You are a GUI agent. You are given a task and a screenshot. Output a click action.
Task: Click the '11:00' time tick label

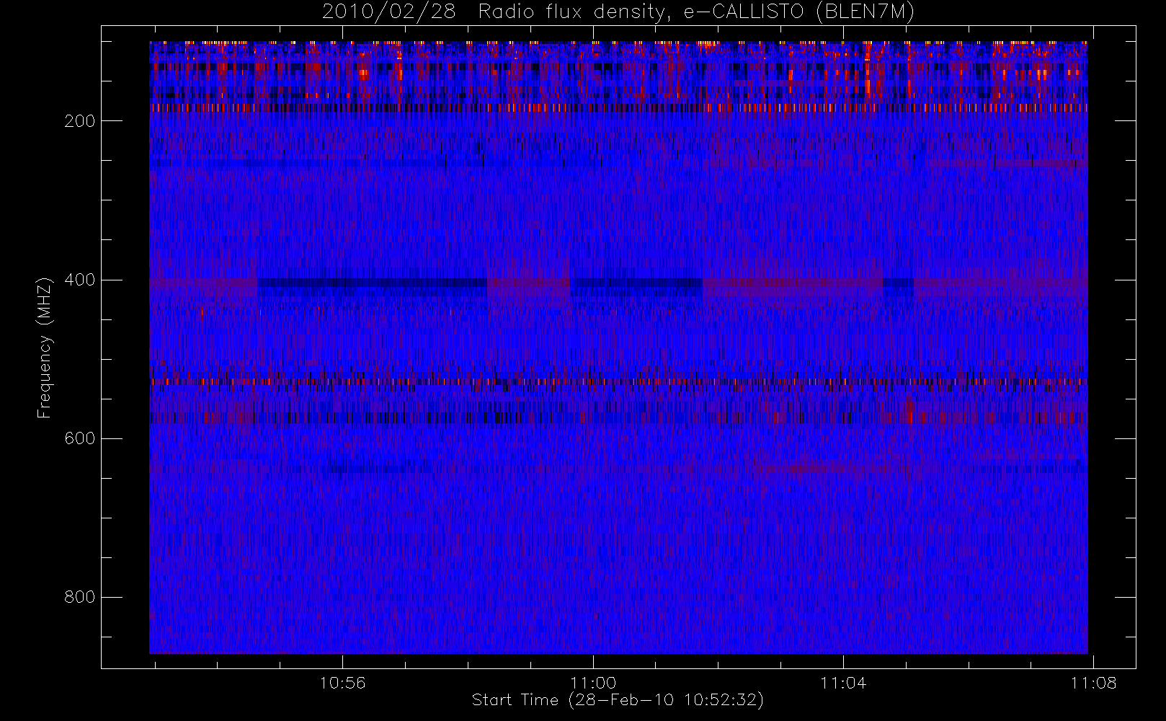(x=593, y=683)
